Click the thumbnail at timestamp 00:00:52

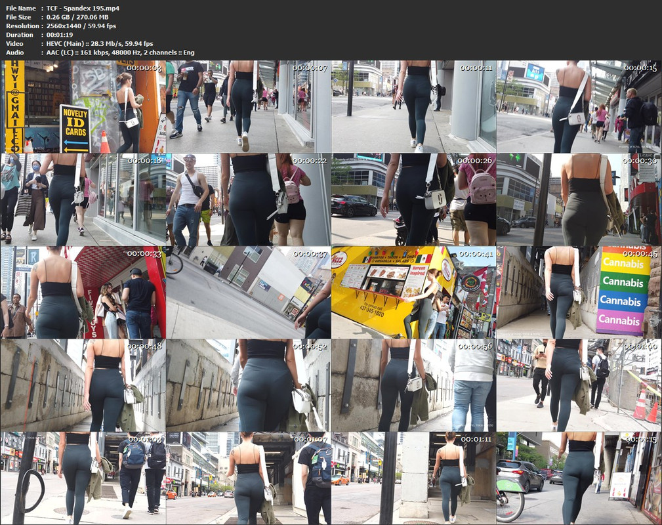248,385
